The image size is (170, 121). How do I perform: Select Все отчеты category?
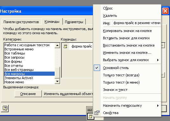click(29, 66)
